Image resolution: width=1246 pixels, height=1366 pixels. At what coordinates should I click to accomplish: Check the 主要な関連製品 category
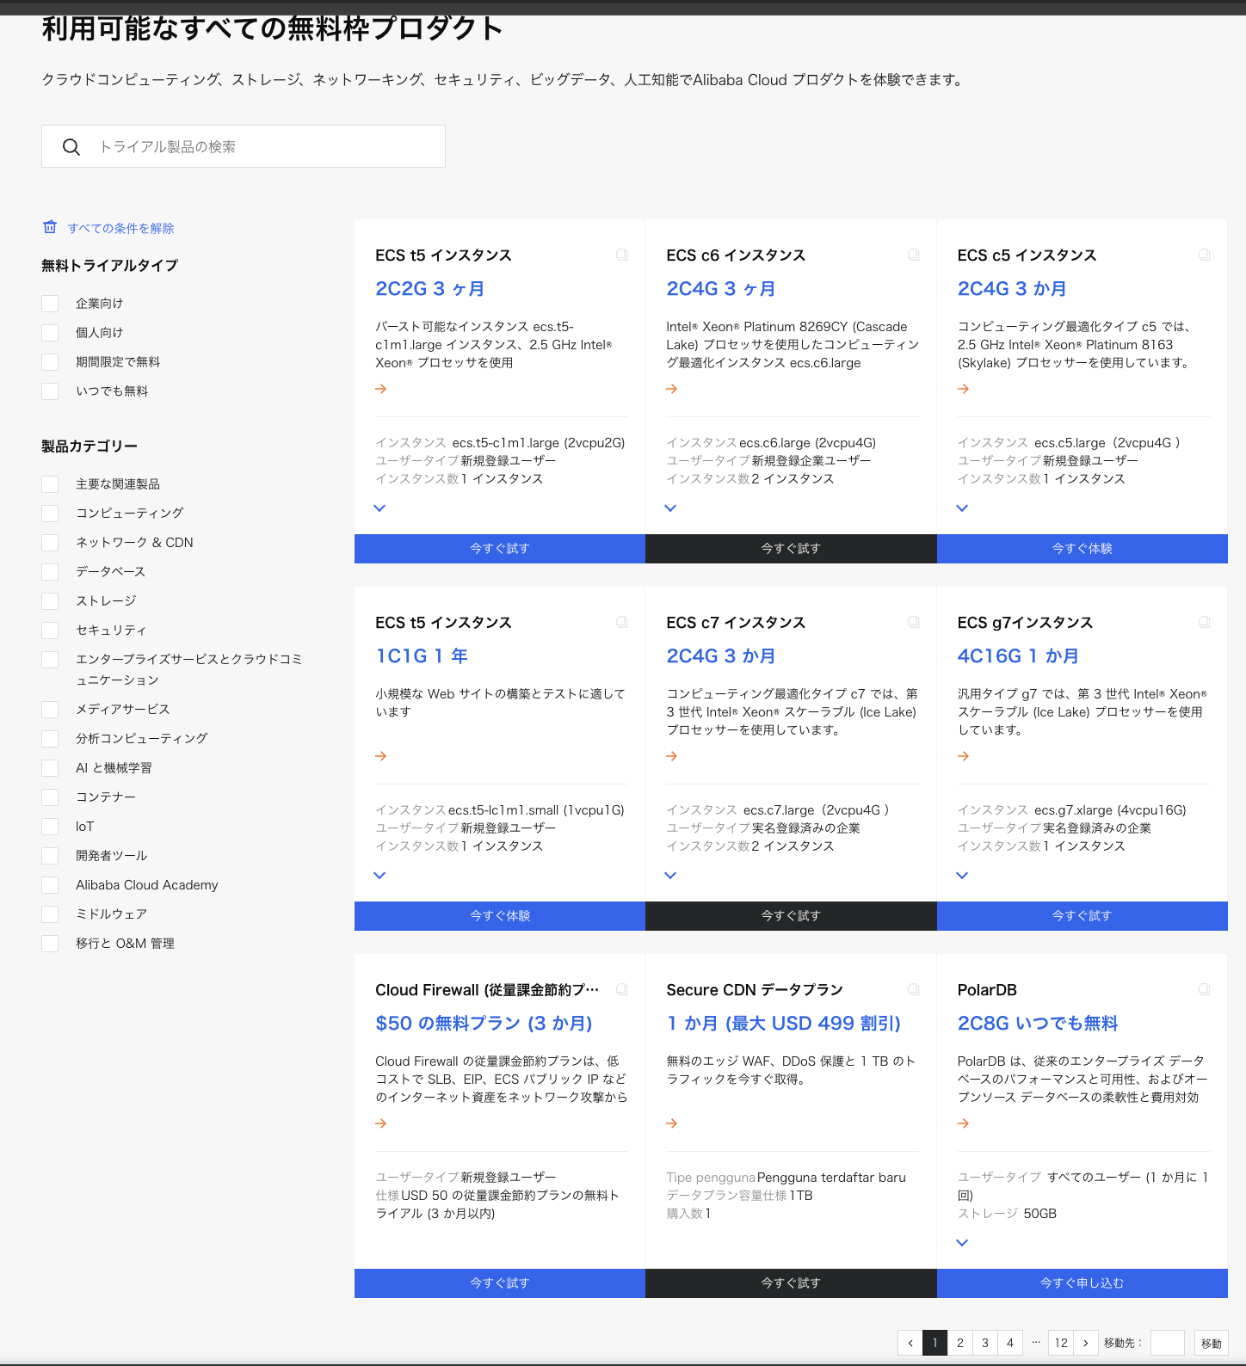tap(50, 484)
